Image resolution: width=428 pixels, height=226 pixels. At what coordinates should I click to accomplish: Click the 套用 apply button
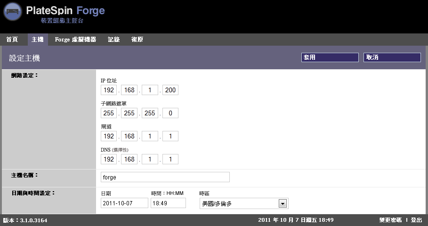click(330, 57)
